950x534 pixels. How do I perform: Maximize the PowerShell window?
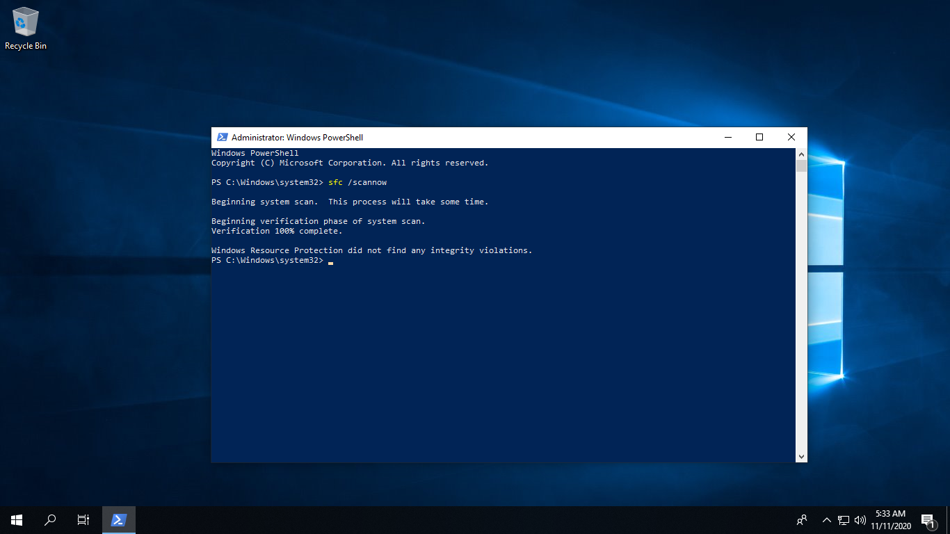coord(759,138)
